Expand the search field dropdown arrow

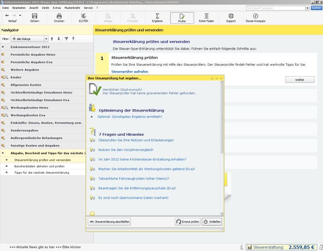click(307, 8)
